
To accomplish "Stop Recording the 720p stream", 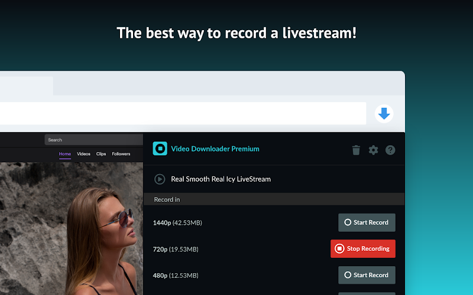I will [363, 248].
